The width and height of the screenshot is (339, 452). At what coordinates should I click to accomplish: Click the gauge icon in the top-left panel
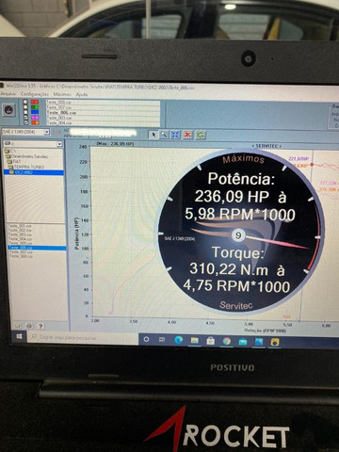click(8, 110)
